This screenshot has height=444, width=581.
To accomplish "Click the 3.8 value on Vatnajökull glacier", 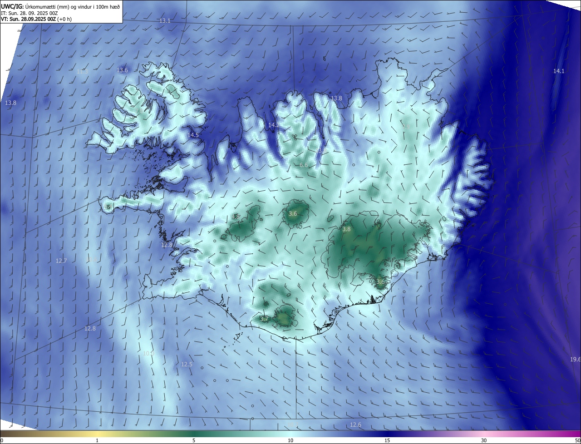I will pos(346,230).
